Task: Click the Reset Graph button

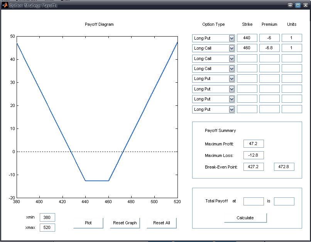Action: click(125, 223)
